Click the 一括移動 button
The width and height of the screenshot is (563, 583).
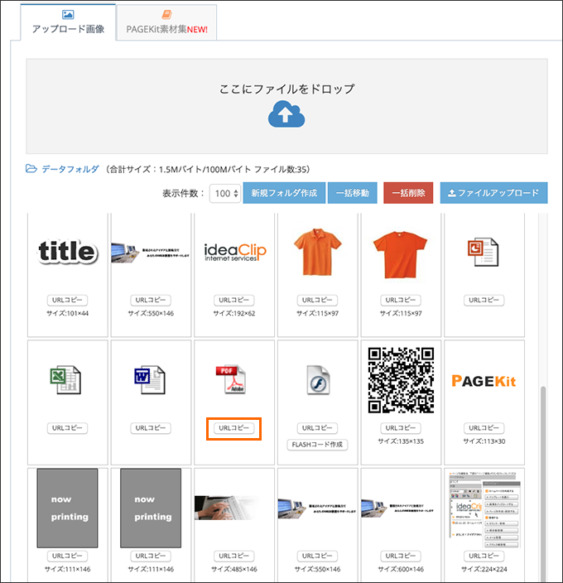[x=353, y=193]
